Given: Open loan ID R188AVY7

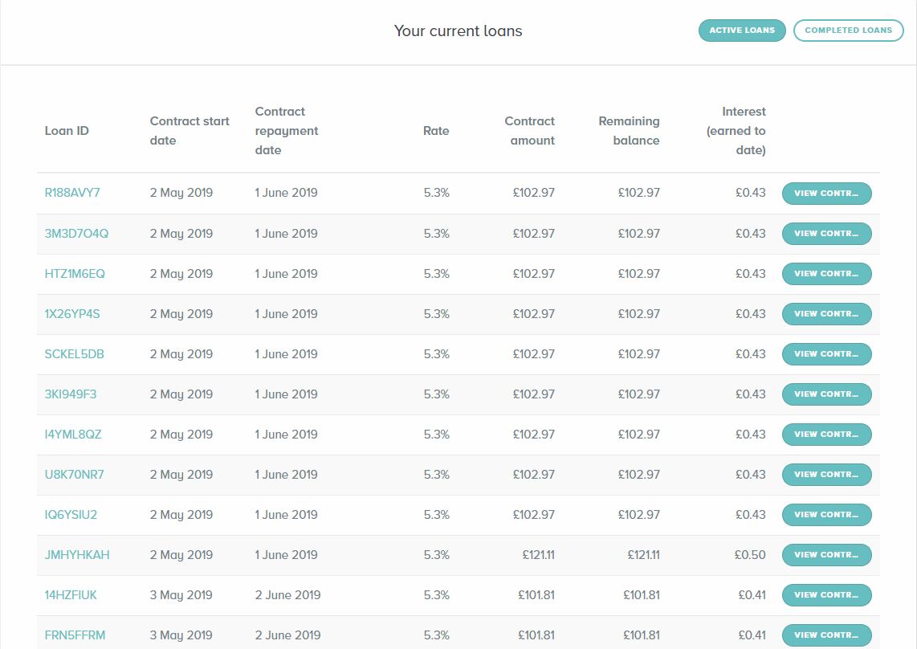Looking at the screenshot, I should click(x=72, y=193).
